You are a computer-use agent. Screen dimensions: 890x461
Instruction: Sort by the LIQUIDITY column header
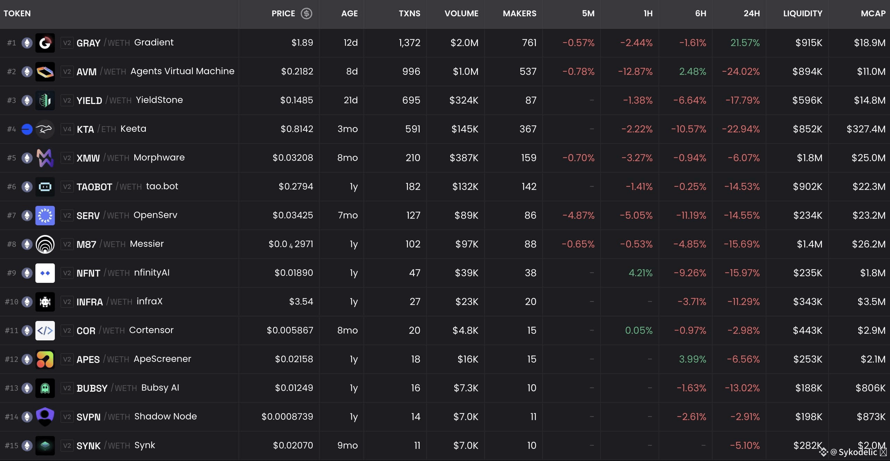pos(803,14)
